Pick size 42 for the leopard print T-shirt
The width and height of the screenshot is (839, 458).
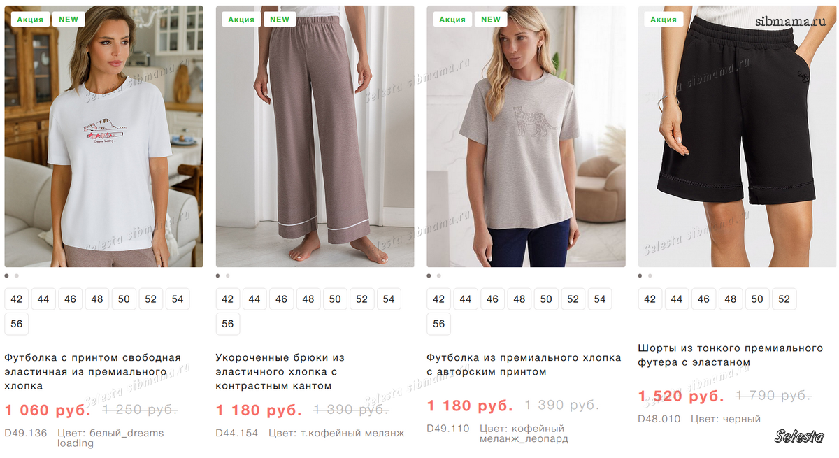(439, 299)
